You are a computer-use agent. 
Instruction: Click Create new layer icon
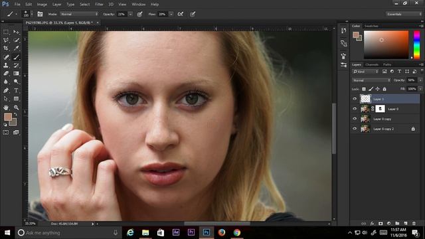tap(406, 224)
